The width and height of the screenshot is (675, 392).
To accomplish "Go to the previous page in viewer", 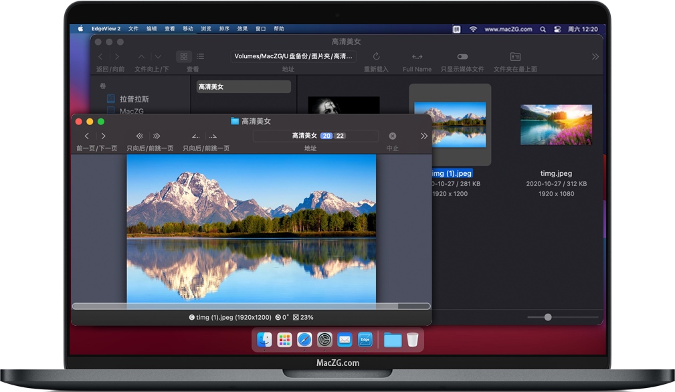I will pyautogui.click(x=87, y=136).
